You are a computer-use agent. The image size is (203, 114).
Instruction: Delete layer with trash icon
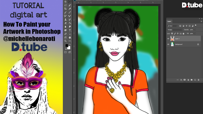(x=199, y=80)
